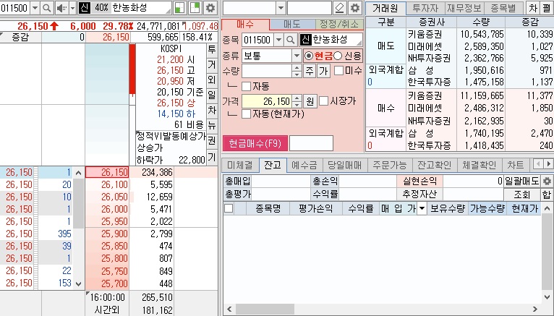
Task: Click the green window layout icon beside stock name
Action: coord(180,8)
